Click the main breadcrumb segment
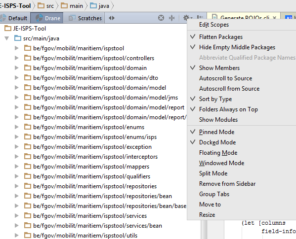This screenshot has height=239, width=296. (72, 6)
